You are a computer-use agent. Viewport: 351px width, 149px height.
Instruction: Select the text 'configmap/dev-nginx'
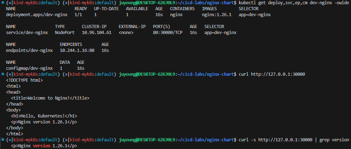29,68
